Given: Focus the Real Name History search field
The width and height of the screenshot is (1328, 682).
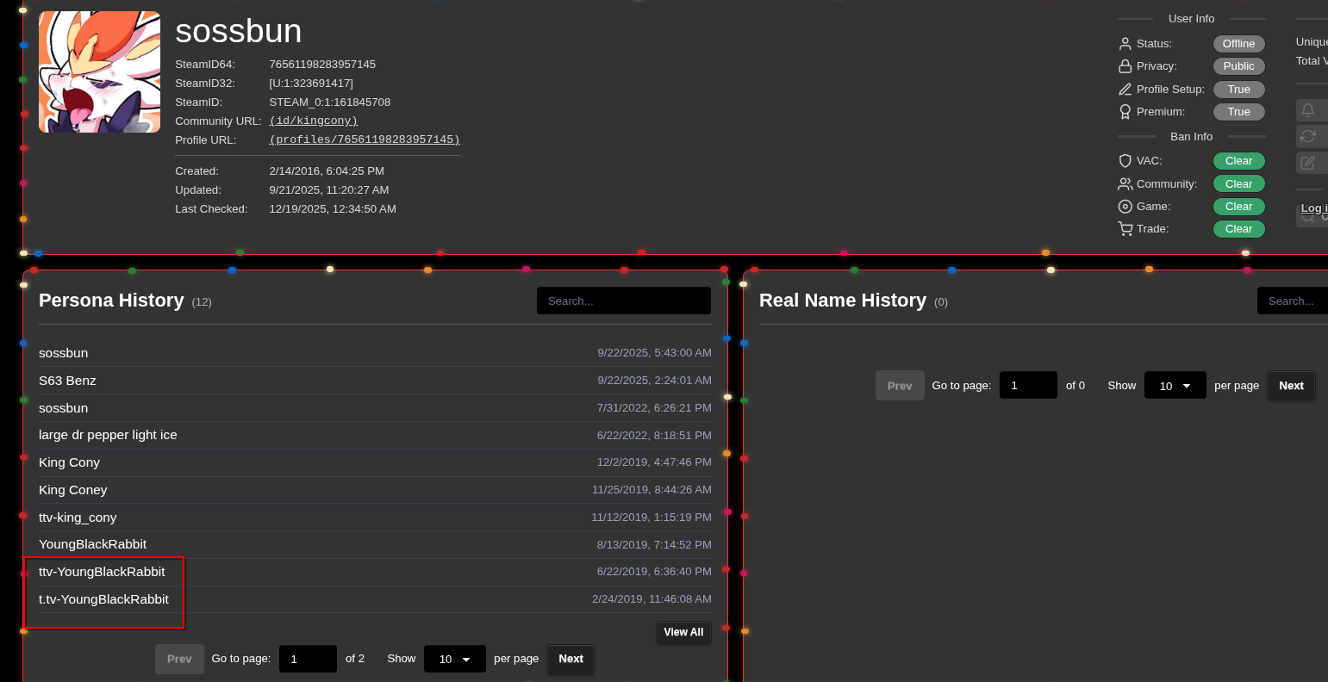Looking at the screenshot, I should 1292,301.
